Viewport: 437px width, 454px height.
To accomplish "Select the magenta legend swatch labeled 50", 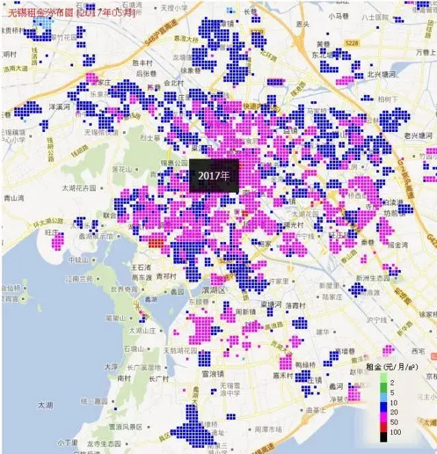I will (x=384, y=417).
